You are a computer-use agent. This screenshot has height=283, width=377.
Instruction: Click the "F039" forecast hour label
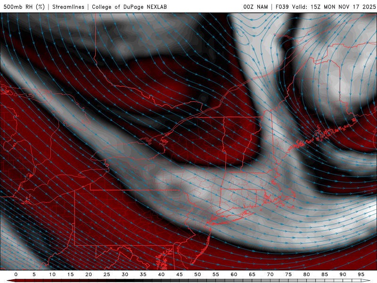(282, 7)
